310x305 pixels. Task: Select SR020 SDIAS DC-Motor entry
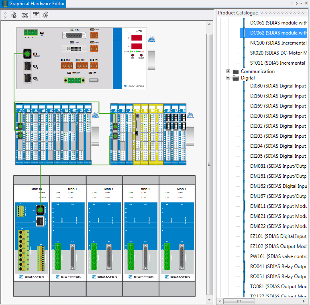(278, 53)
